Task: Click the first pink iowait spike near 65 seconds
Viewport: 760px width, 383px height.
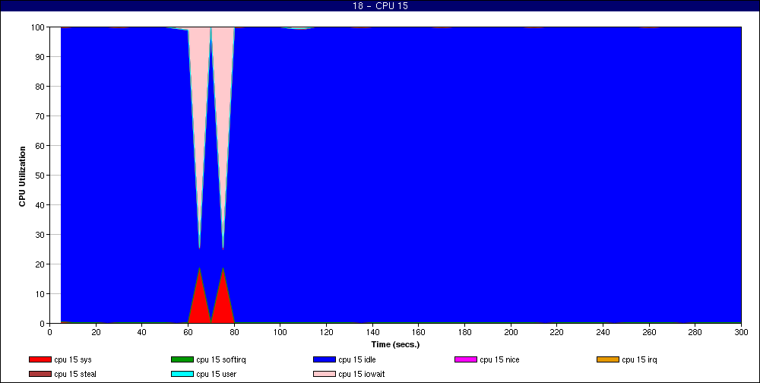Action: pyautogui.click(x=199, y=97)
